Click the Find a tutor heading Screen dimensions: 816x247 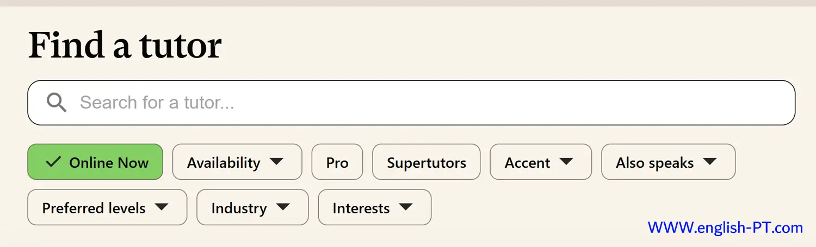tap(125, 45)
